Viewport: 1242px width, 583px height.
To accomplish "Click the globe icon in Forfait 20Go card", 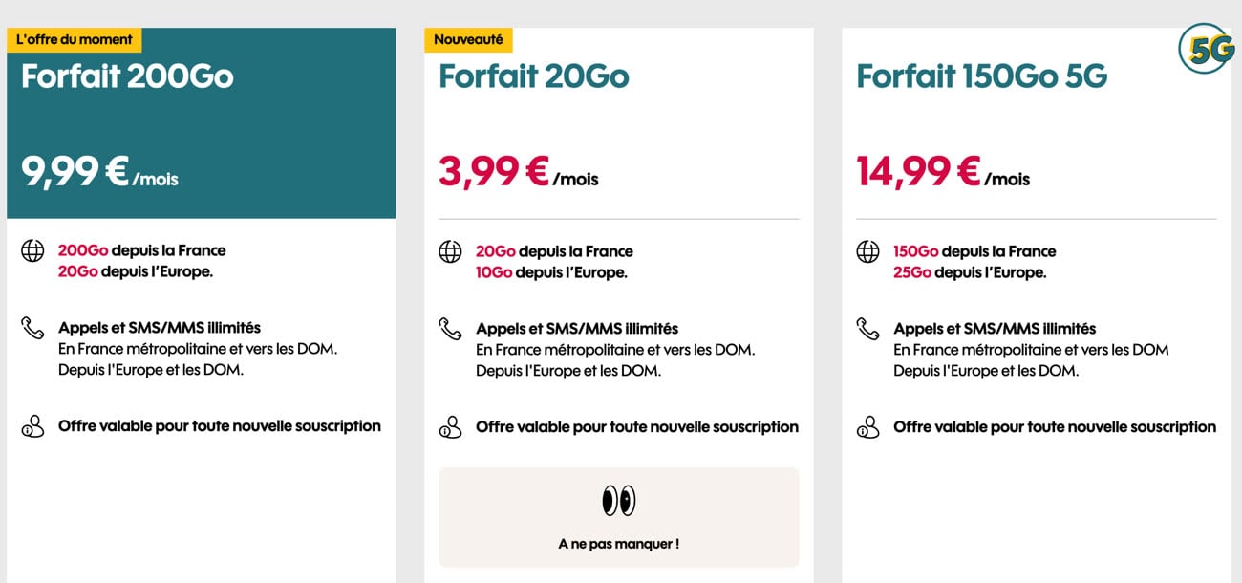I will pyautogui.click(x=450, y=251).
